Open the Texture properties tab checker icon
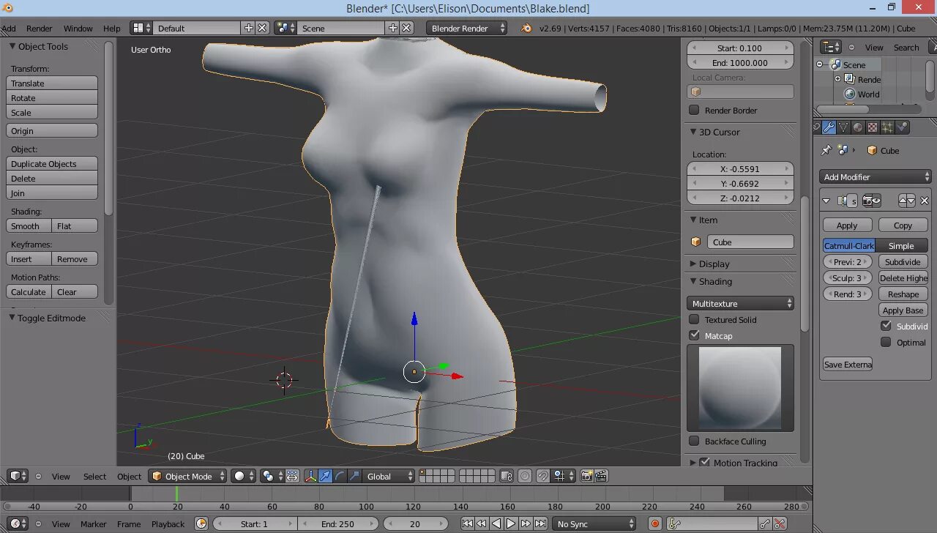 (x=873, y=127)
